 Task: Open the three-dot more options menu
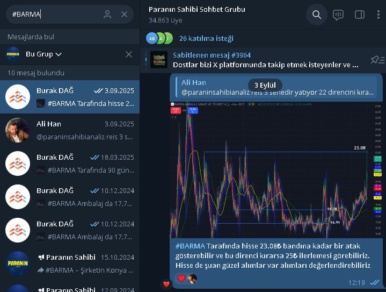[378, 15]
